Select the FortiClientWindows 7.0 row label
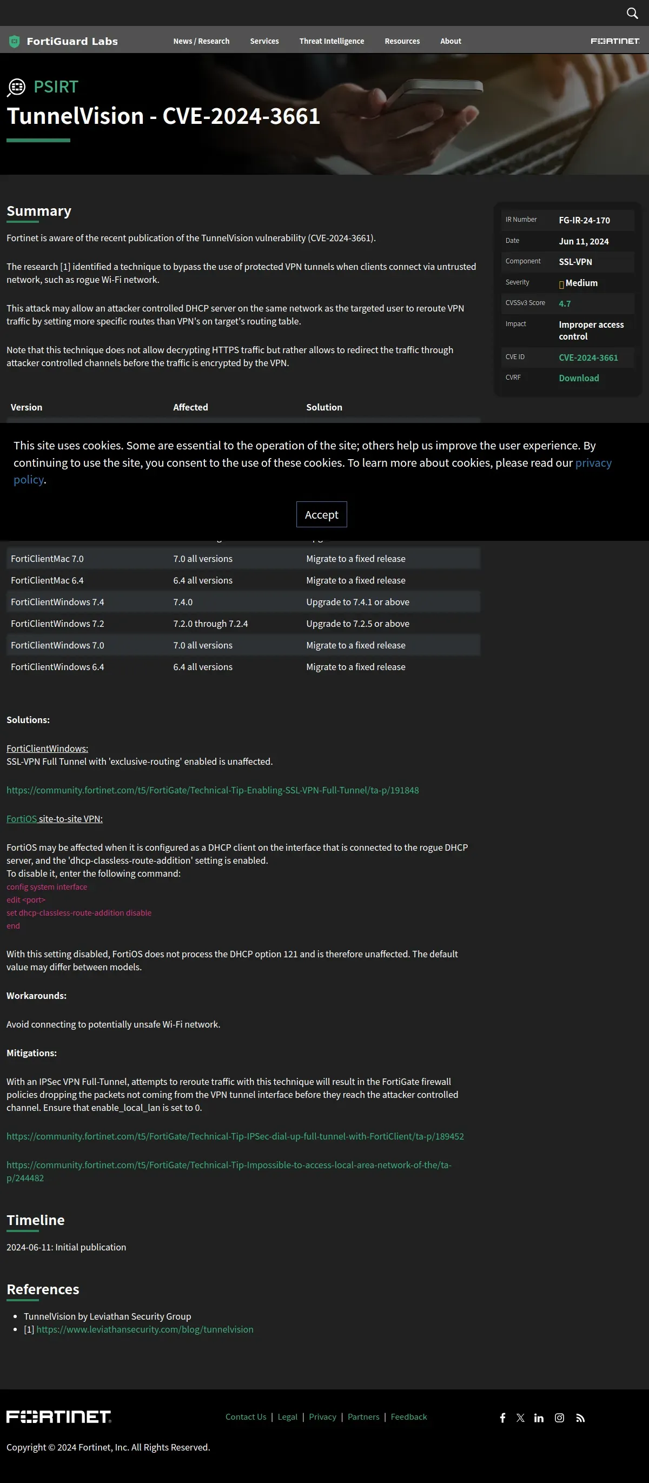This screenshot has width=649, height=1483. pos(57,645)
